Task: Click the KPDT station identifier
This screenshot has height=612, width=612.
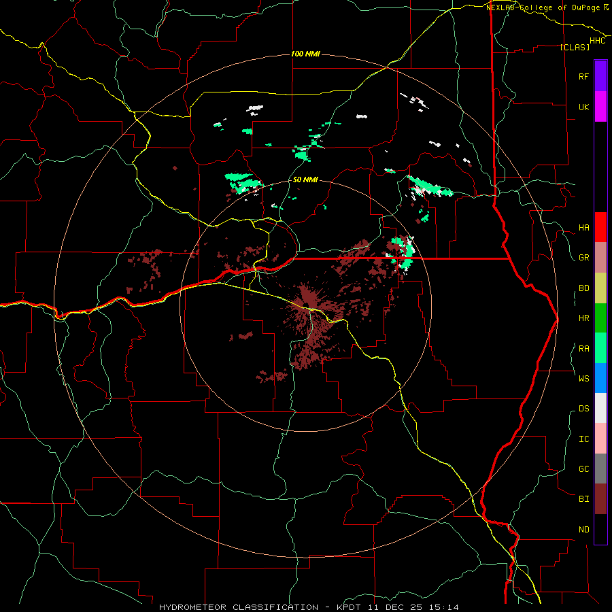Action: click(x=349, y=607)
